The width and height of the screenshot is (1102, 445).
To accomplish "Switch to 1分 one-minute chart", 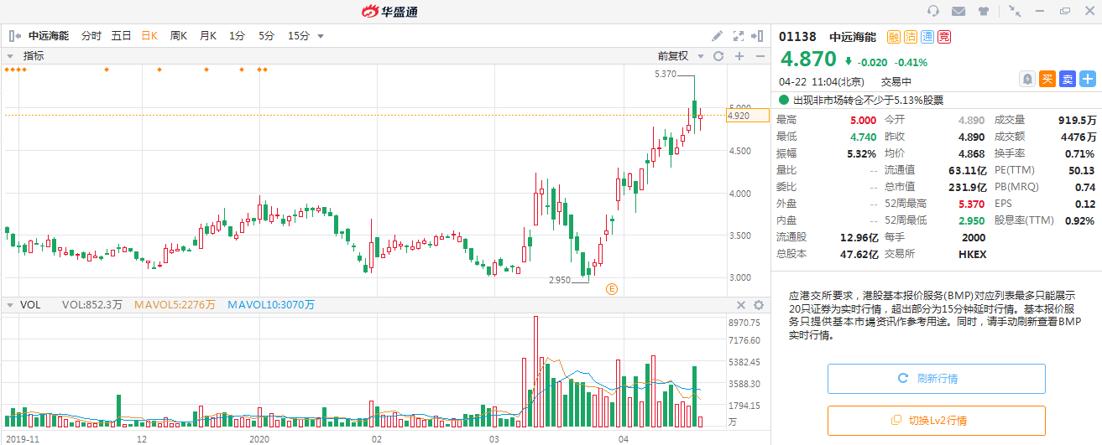I will point(237,36).
